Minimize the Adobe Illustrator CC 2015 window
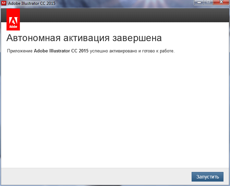Image resolution: width=230 pixels, height=186 pixels. point(199,2)
